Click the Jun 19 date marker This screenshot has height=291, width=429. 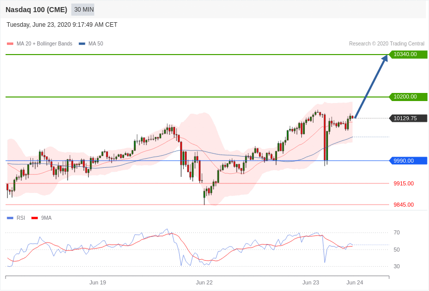97,282
